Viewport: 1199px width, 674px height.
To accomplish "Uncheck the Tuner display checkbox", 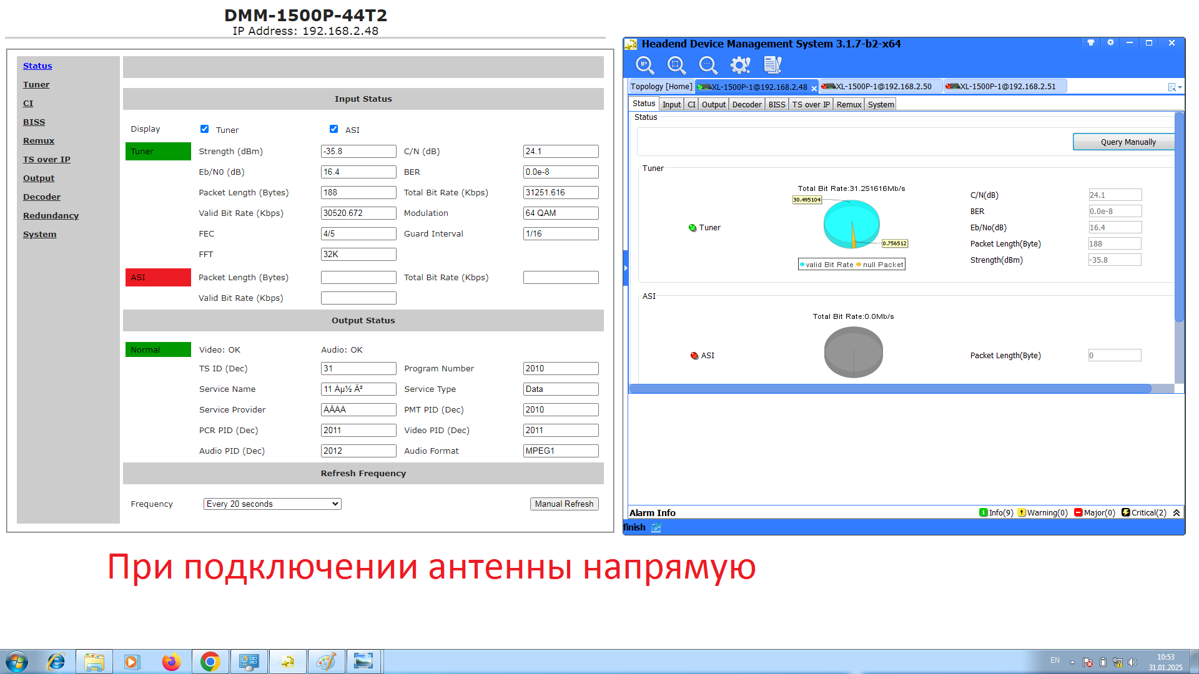I will coord(204,129).
